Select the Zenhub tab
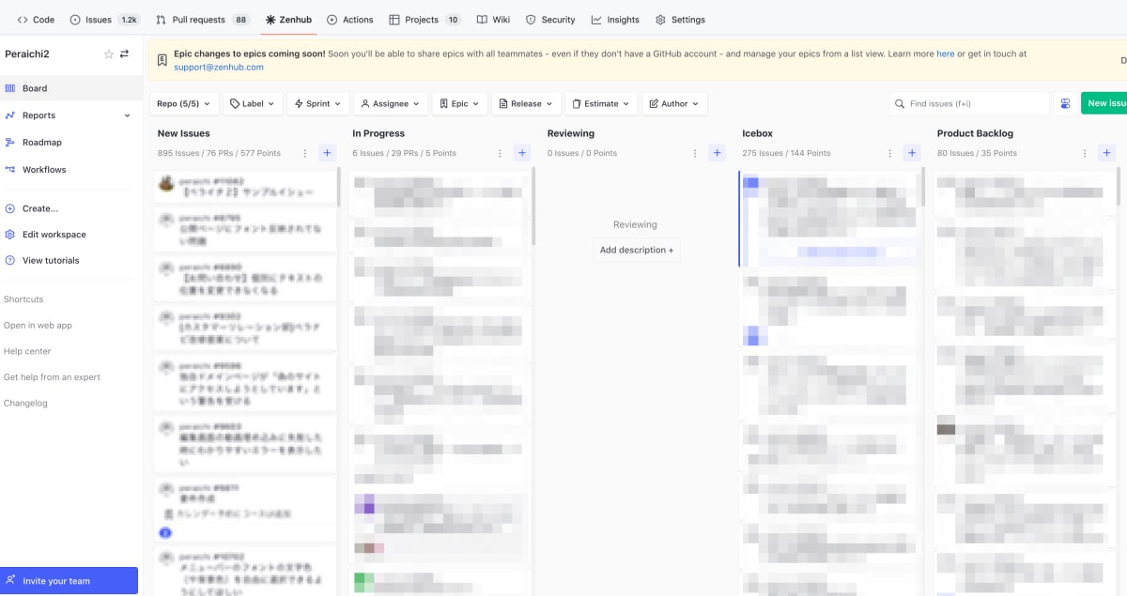1127x596 pixels. click(289, 20)
